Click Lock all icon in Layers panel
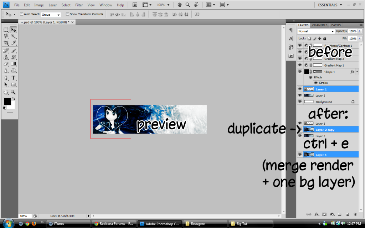The image size is (365, 228). tap(325, 38)
